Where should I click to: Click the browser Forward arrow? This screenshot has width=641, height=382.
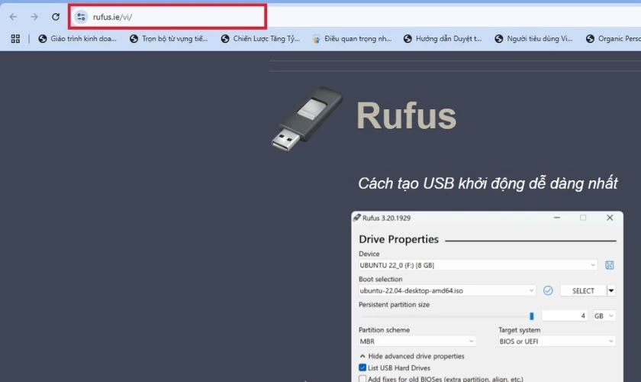pos(34,17)
